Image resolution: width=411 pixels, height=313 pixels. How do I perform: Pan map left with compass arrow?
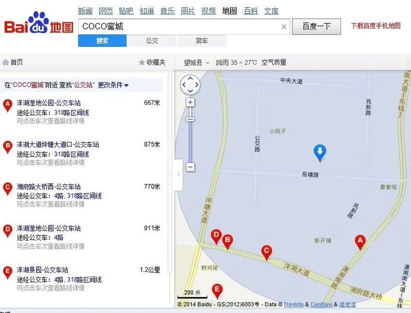click(184, 85)
